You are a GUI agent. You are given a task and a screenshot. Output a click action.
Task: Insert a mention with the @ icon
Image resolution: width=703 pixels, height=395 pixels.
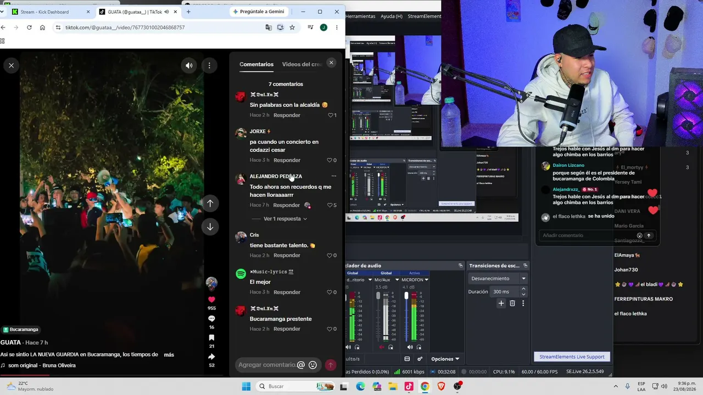pyautogui.click(x=300, y=365)
